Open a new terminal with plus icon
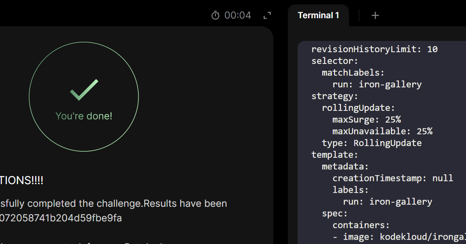466x244 pixels. 375,15
